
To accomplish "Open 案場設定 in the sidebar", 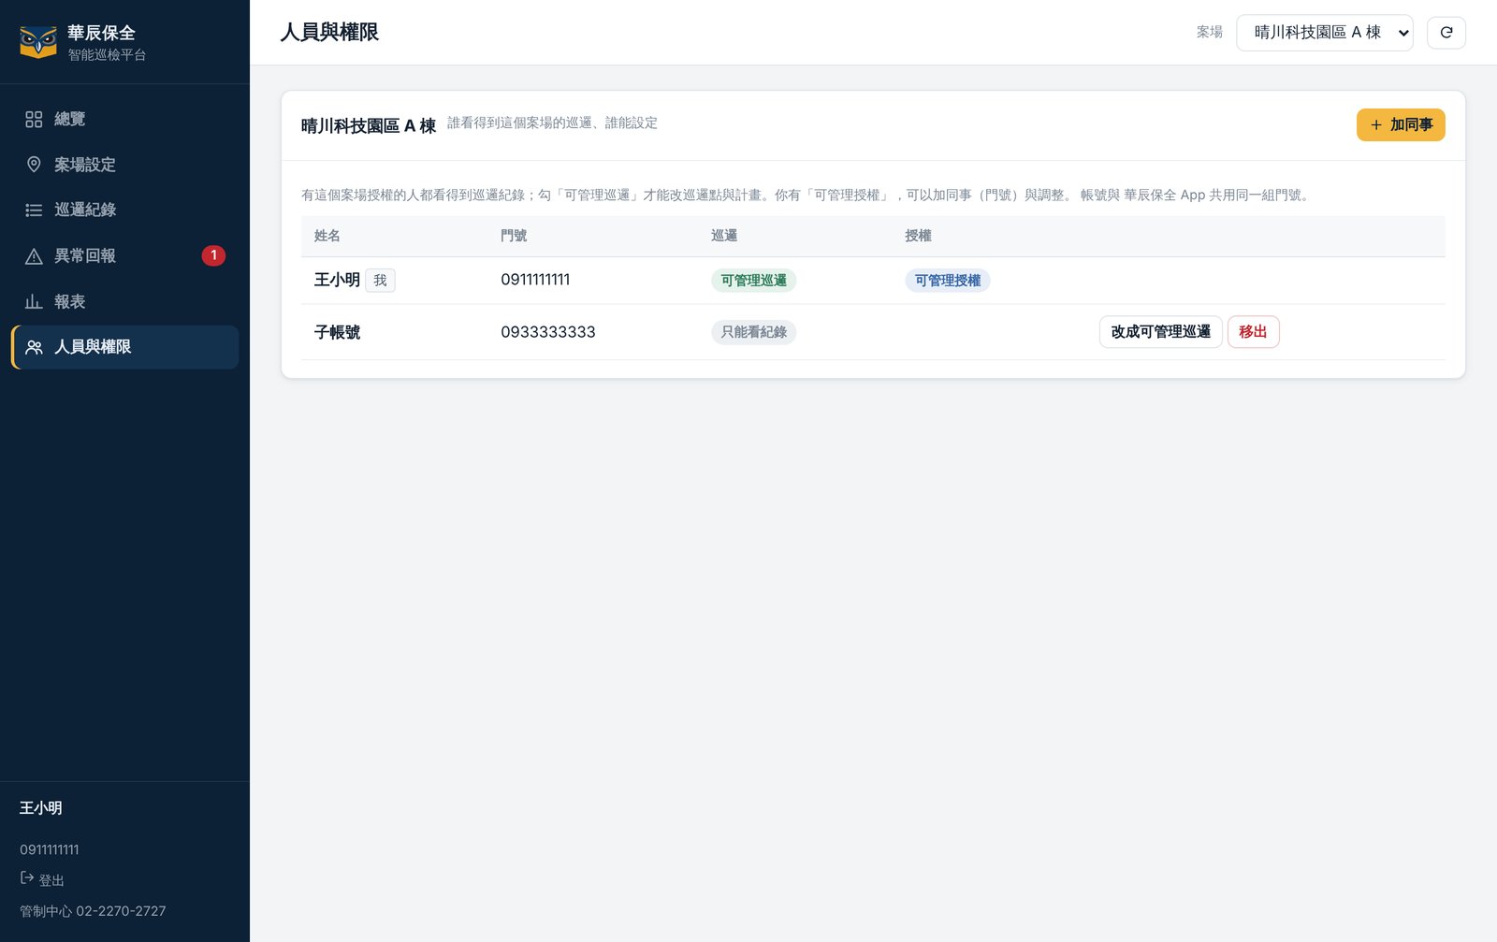I will (x=124, y=165).
